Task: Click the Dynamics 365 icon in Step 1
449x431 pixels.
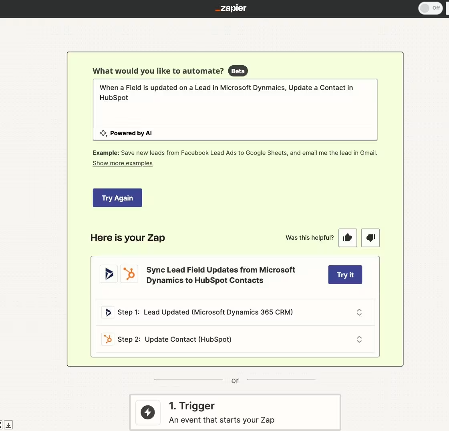Action: 108,312
